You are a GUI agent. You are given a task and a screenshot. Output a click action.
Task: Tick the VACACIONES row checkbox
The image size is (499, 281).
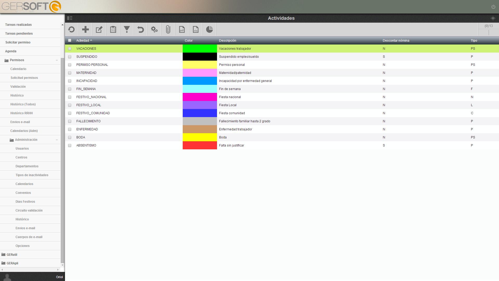click(x=70, y=49)
